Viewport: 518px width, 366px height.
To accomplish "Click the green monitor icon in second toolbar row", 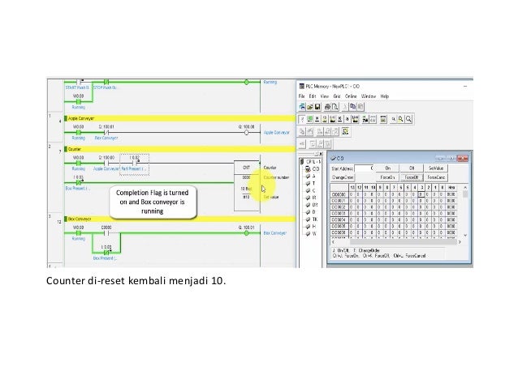I will pyautogui.click(x=309, y=119).
